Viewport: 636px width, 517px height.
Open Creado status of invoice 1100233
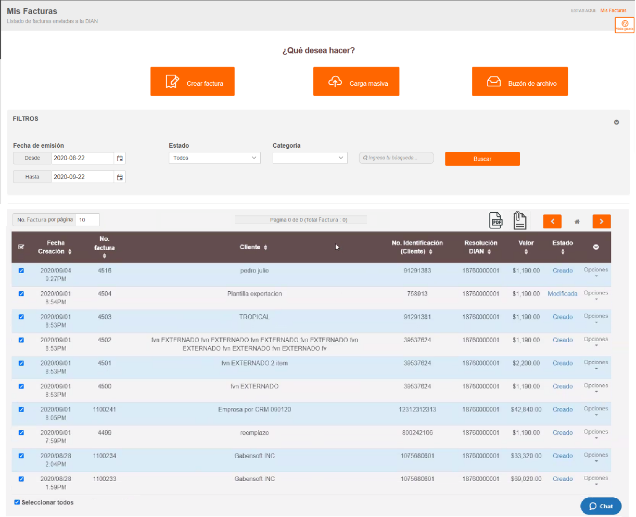tap(563, 479)
